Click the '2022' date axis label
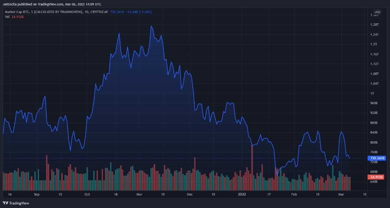The height and width of the screenshot is (208, 390). (242, 194)
